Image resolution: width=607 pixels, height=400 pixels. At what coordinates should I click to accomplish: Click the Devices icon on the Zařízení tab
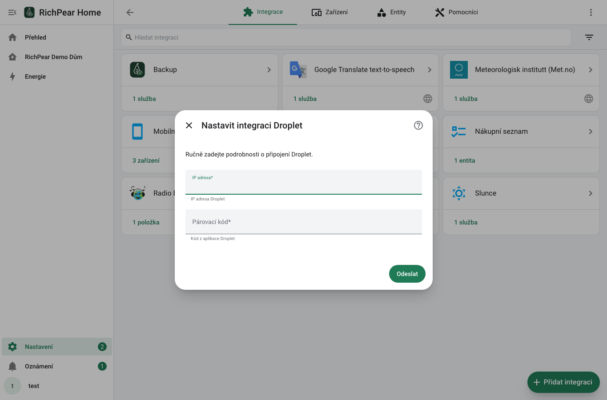point(317,12)
